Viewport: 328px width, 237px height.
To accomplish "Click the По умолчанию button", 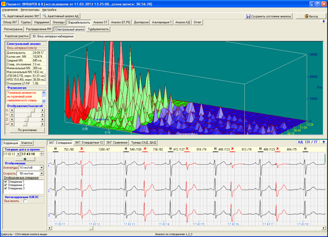I will point(28,130).
